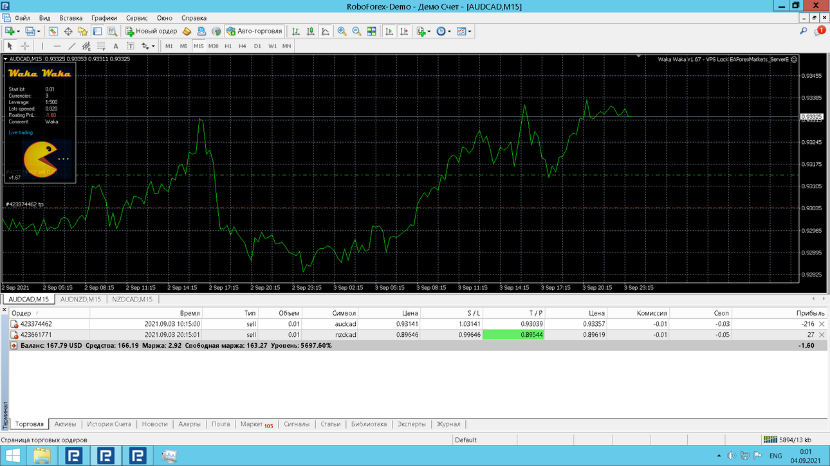Draw a horizontal line tool
The height and width of the screenshot is (466, 830).
point(57,46)
